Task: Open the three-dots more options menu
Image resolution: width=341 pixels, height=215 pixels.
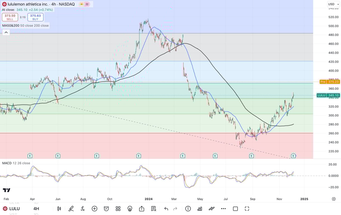Action: (x=223, y=209)
